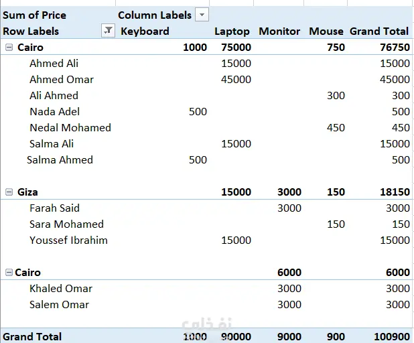This screenshot has width=414, height=343.
Task: Select the Youssef Ibrahim row label
Action: [68, 241]
